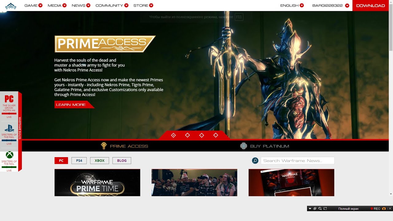Open the STORE dropdown menu

(x=143, y=6)
